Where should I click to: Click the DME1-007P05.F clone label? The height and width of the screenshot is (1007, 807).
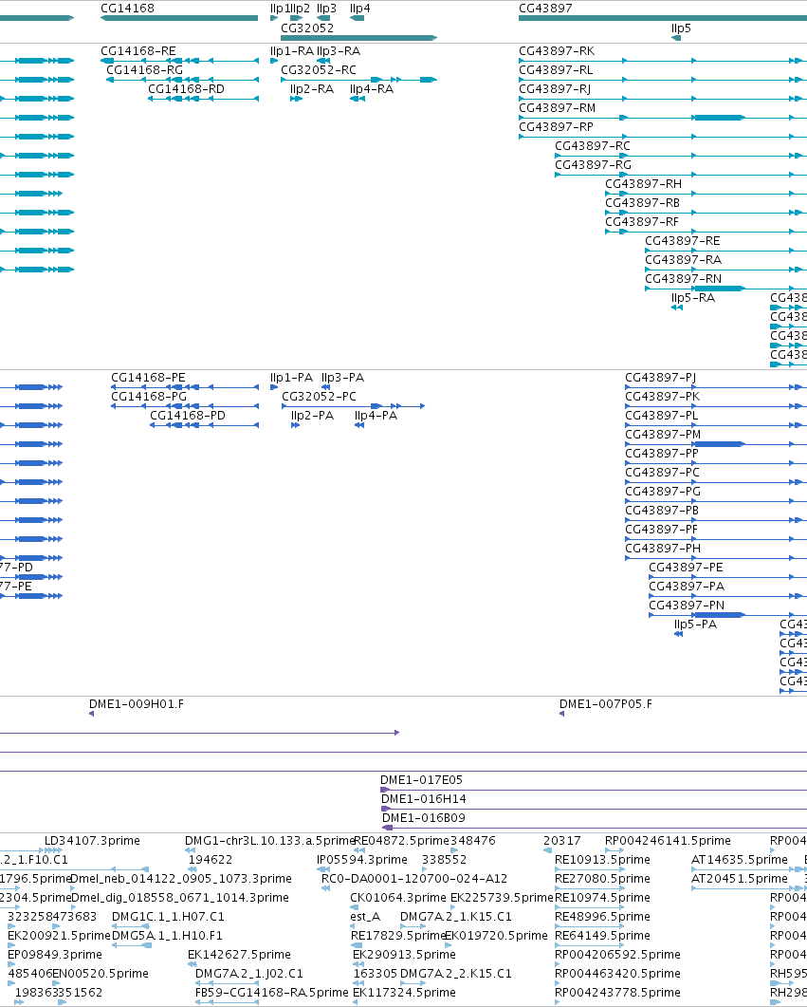click(x=606, y=704)
